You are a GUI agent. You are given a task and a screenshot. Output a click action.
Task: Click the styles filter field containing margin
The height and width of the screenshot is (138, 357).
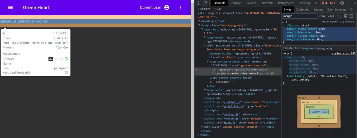point(299,16)
